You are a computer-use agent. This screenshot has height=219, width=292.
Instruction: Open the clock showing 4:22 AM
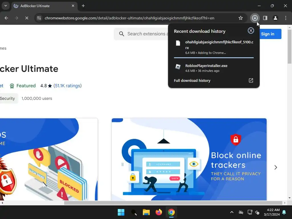[x=272, y=212]
